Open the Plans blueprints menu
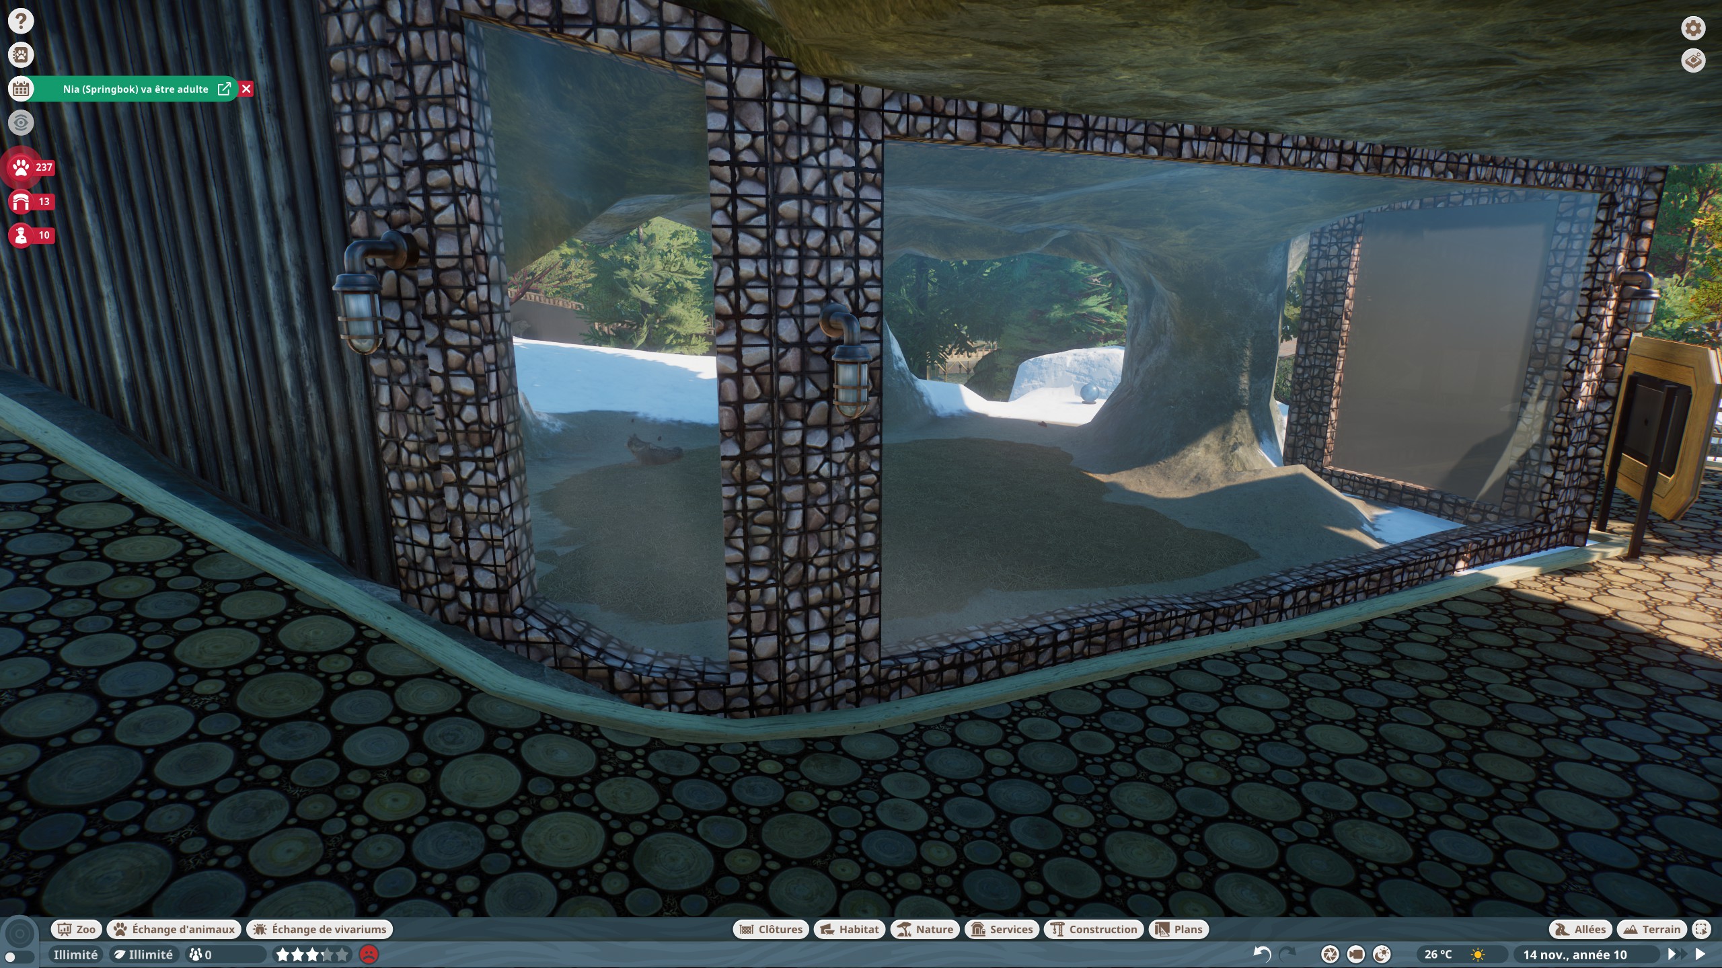Viewport: 1722px width, 968px height. (1178, 929)
